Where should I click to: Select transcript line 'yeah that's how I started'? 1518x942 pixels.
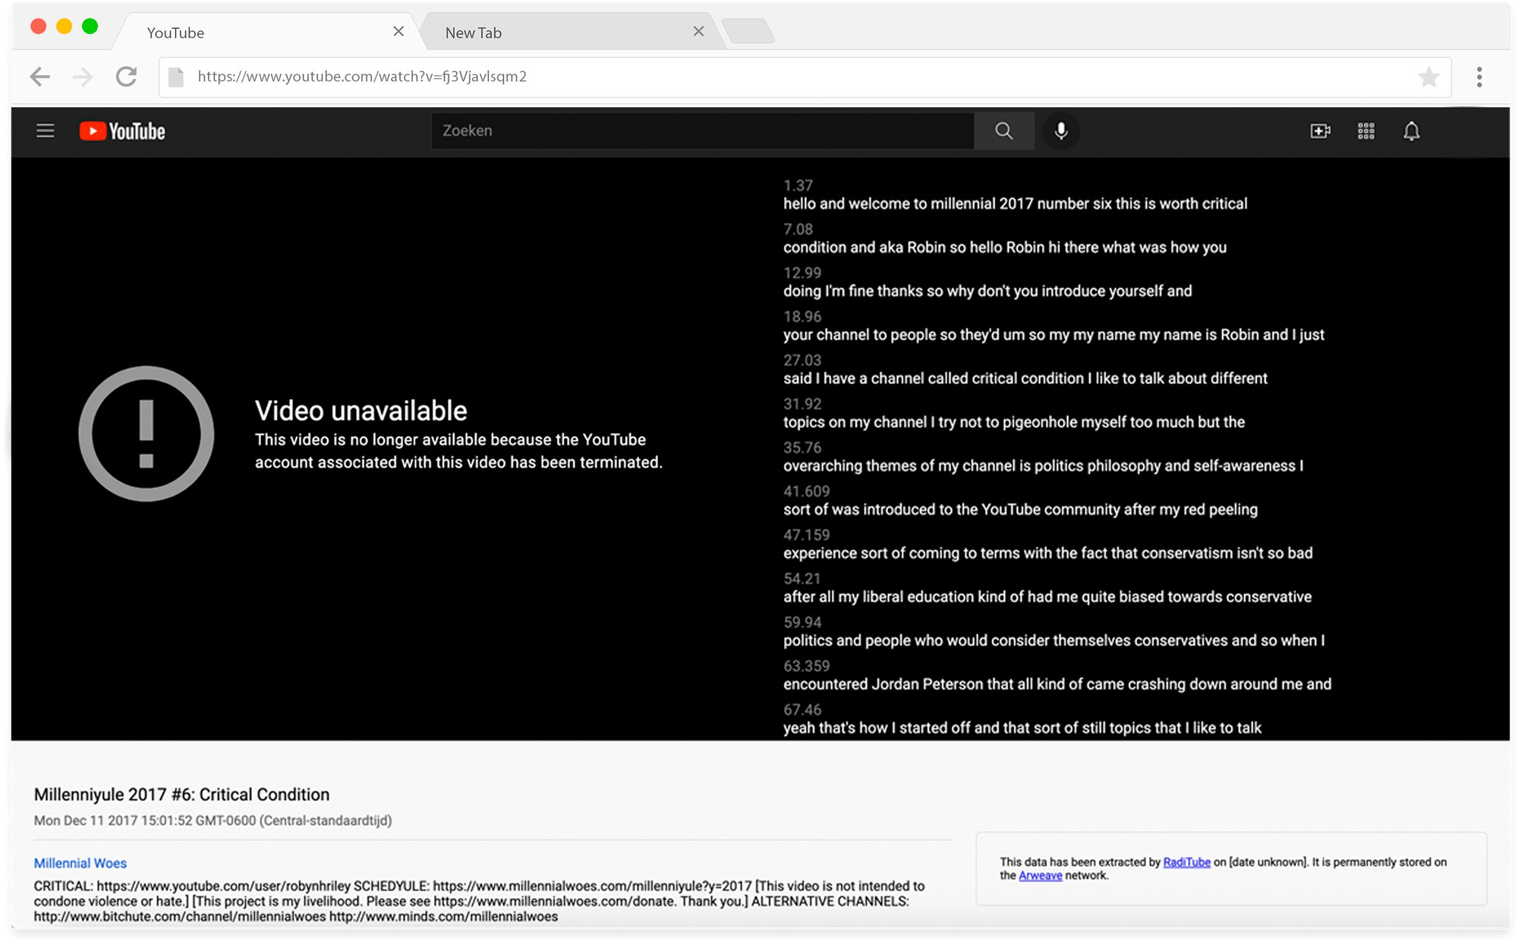click(1022, 728)
